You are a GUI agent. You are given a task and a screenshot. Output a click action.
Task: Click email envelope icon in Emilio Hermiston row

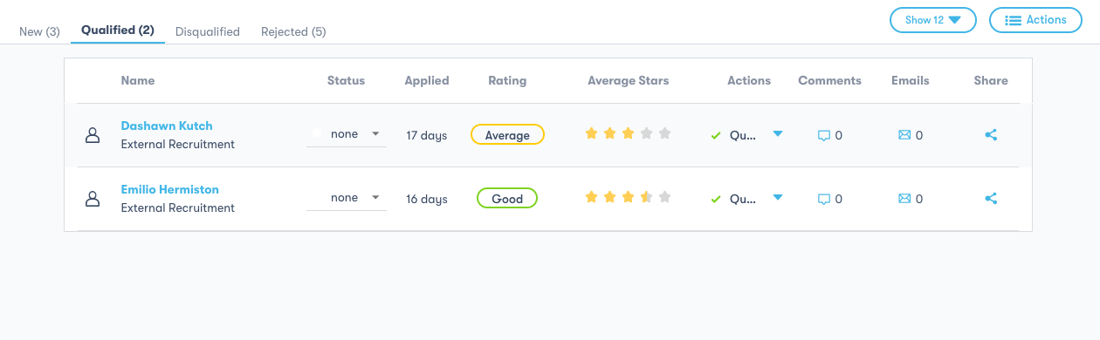pos(904,199)
